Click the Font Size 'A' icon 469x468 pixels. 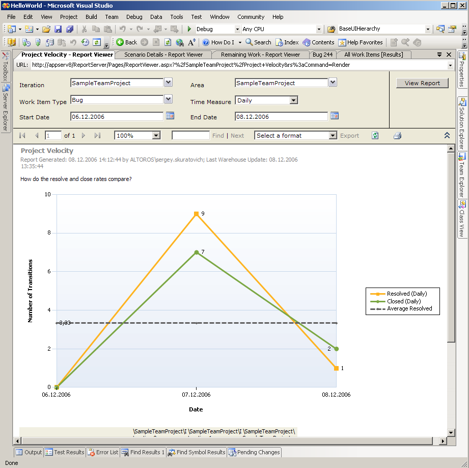click(x=191, y=42)
